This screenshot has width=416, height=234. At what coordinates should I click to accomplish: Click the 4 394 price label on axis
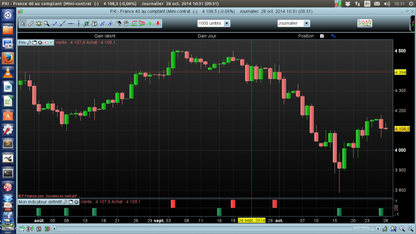tap(400, 72)
